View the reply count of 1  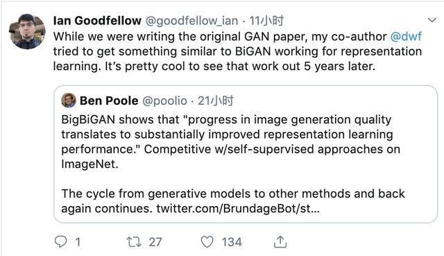click(78, 242)
